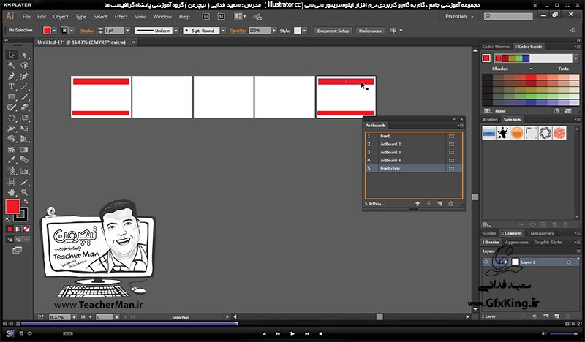Select the Eyedropper tool

(x=12, y=160)
